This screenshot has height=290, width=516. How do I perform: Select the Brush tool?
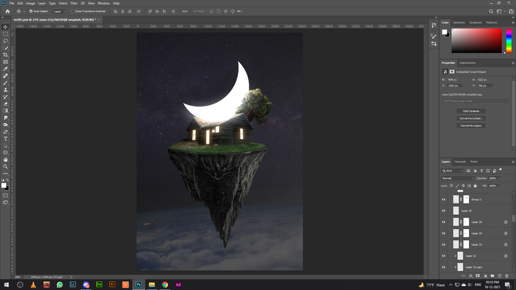5,83
